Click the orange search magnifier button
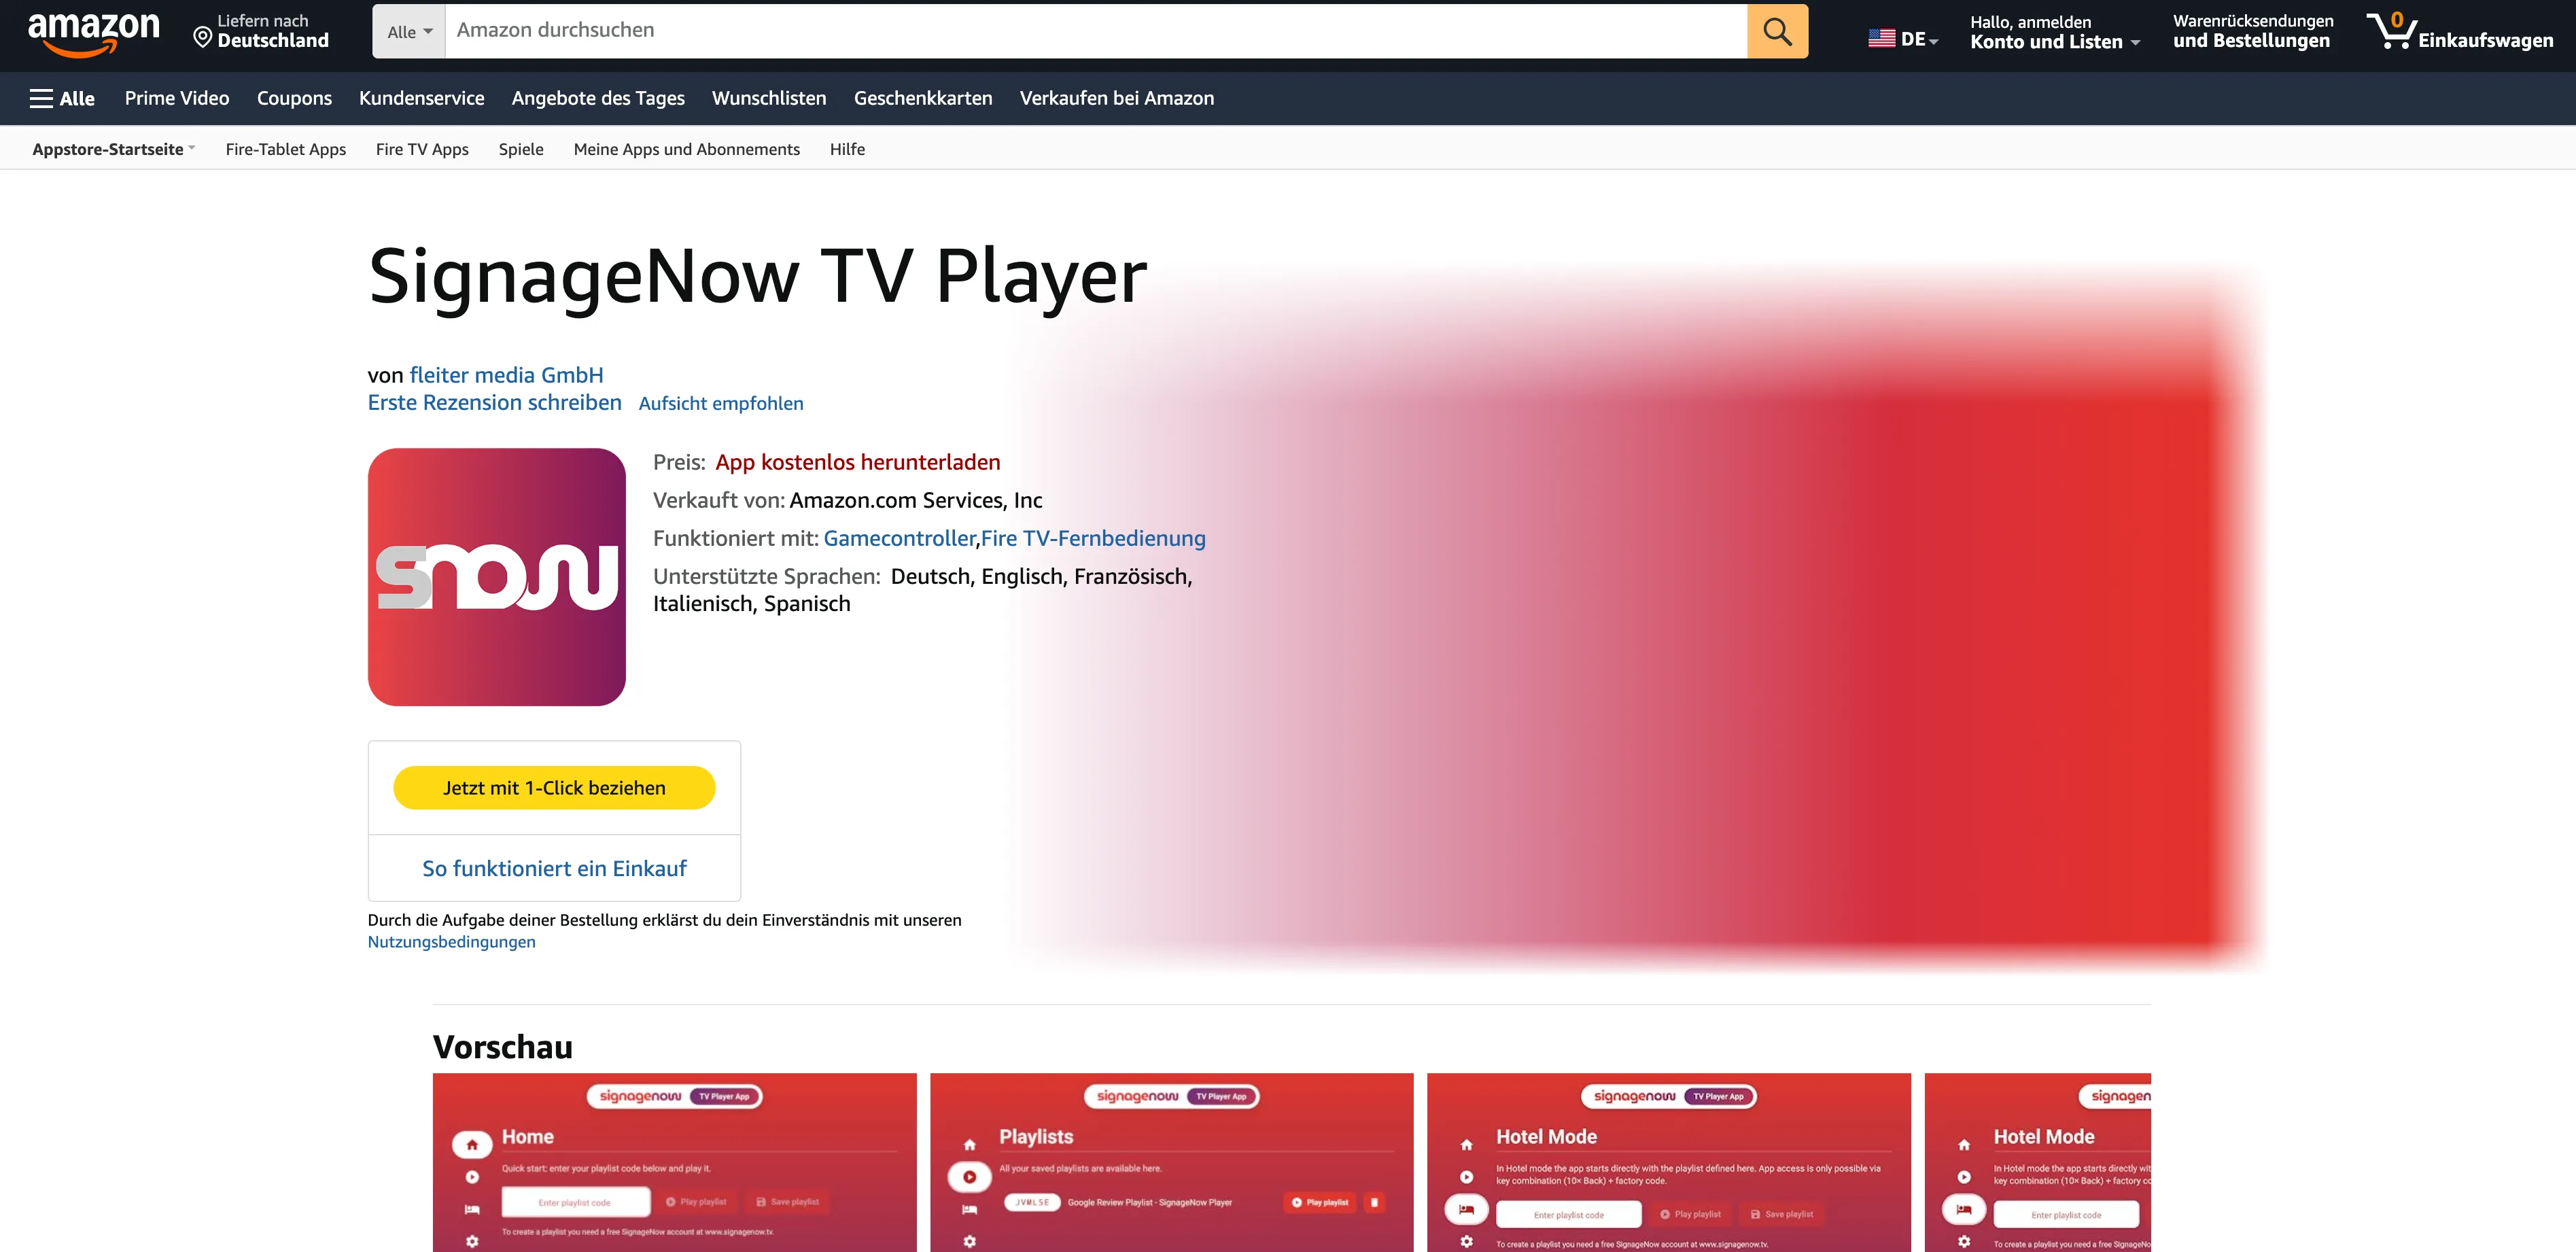 point(1777,31)
